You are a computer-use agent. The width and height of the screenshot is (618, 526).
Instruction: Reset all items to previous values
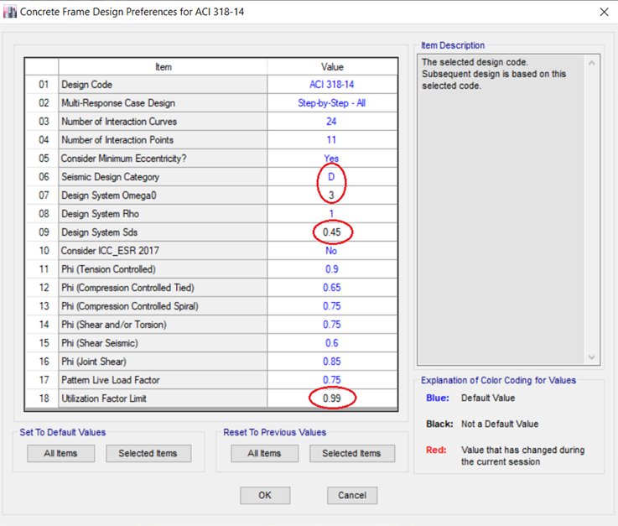[264, 453]
